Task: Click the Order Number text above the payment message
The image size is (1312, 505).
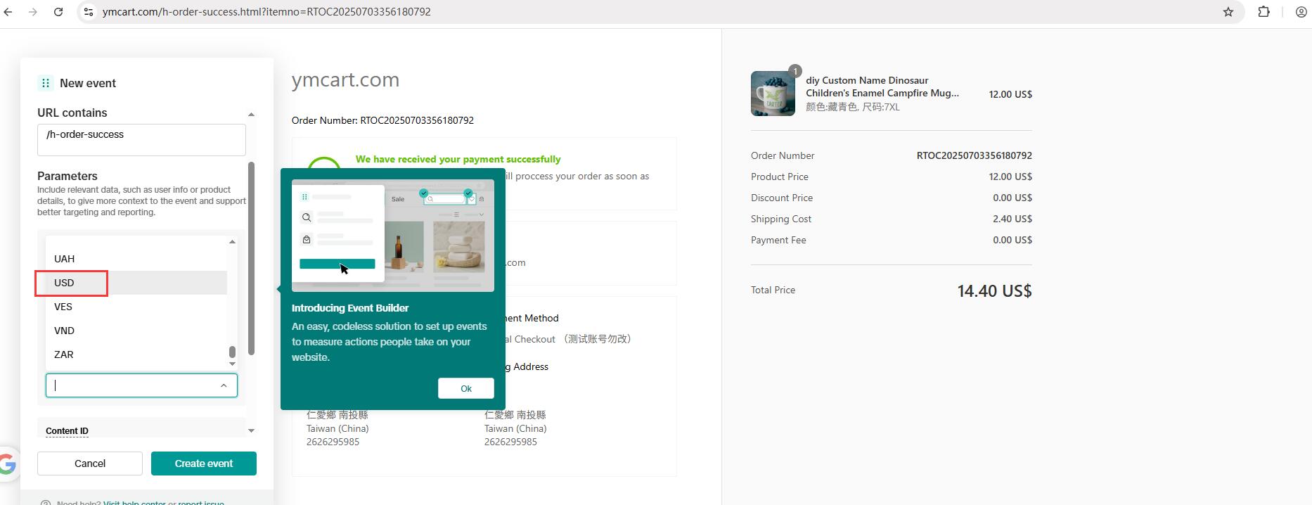Action: 382,120
